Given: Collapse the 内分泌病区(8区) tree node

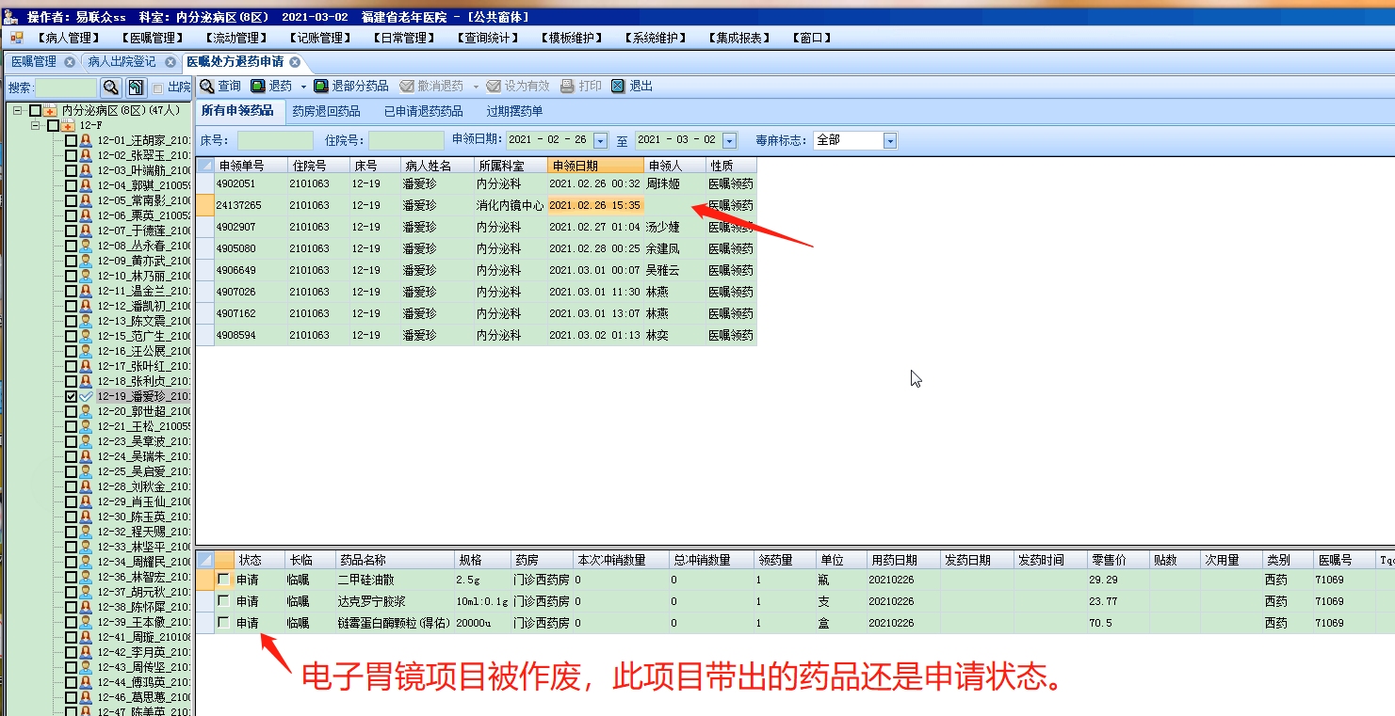Looking at the screenshot, I should (18, 110).
